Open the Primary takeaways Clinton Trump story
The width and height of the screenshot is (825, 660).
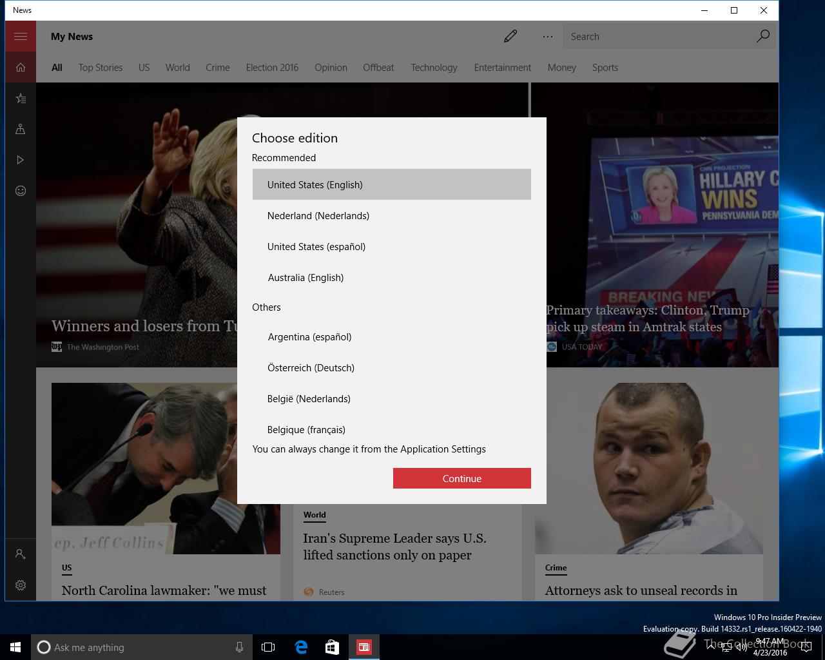tap(647, 318)
